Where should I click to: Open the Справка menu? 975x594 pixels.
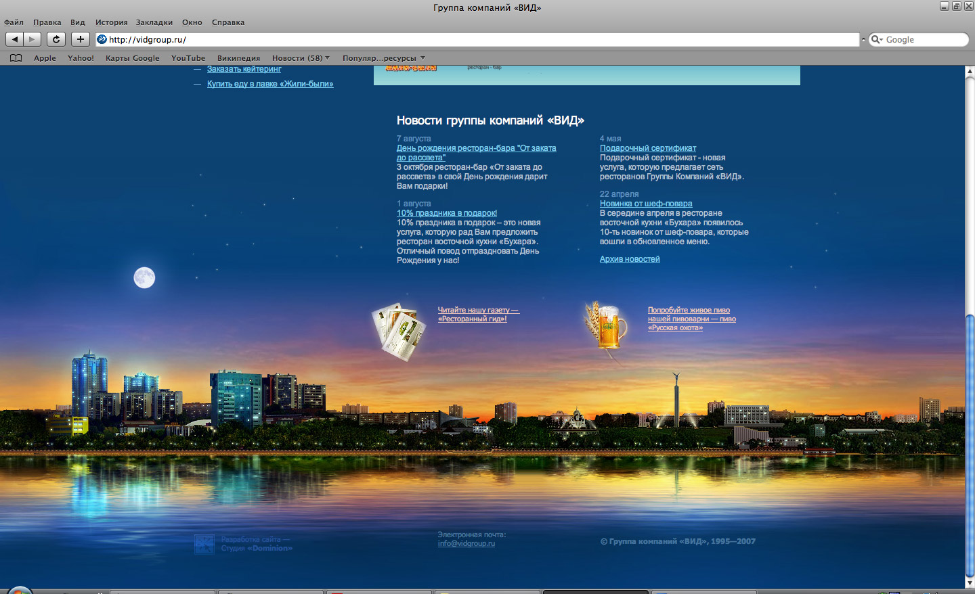(x=228, y=22)
